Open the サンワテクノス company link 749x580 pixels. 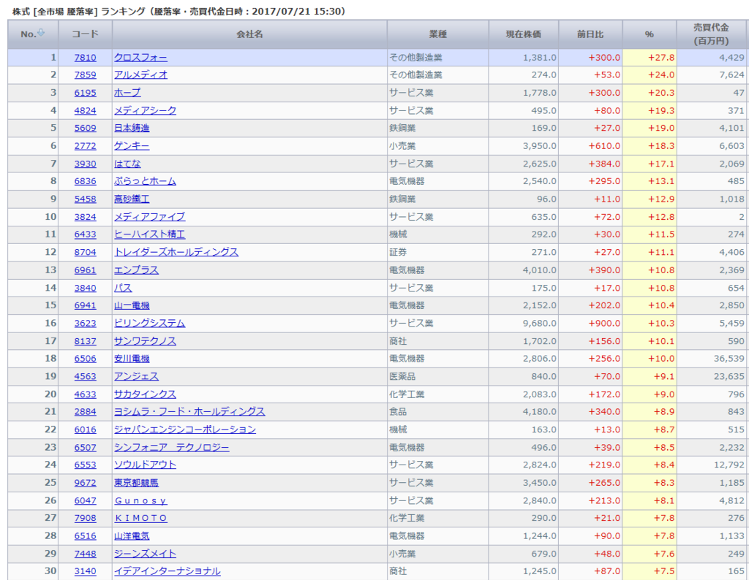(145, 341)
